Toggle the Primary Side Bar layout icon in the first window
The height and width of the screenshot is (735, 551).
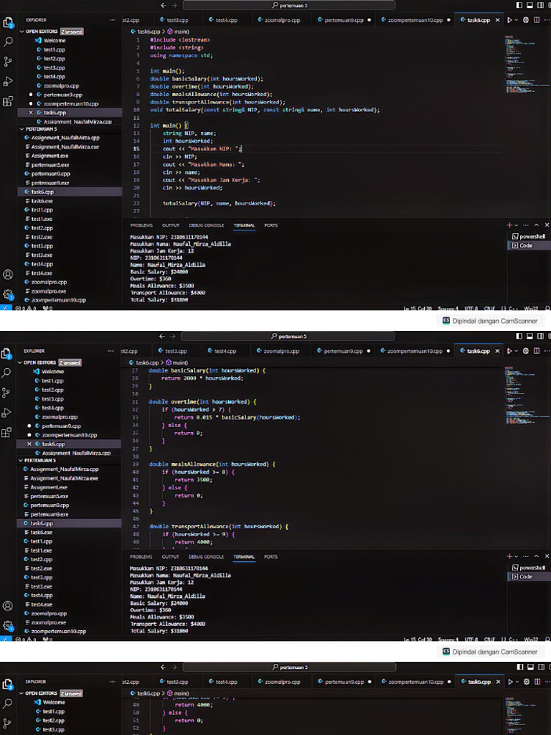[519, 5]
